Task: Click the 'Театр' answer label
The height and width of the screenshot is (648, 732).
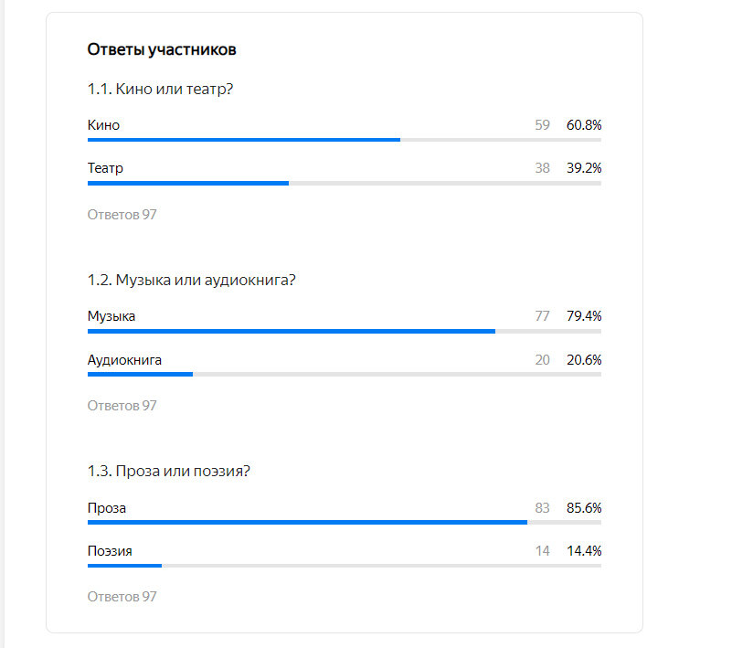Action: coord(105,168)
